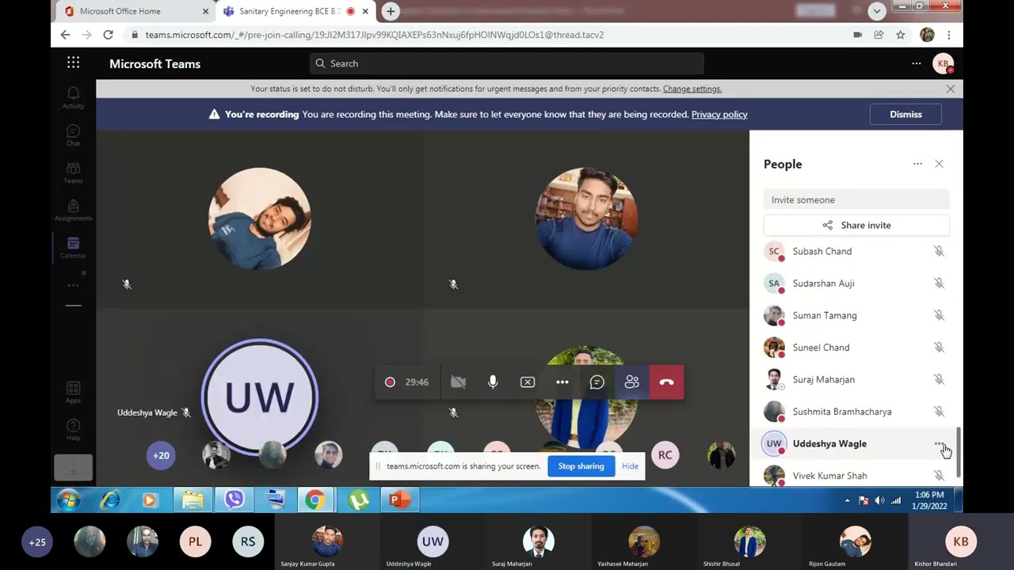Toggle the camera in the meeting toolbar

458,382
